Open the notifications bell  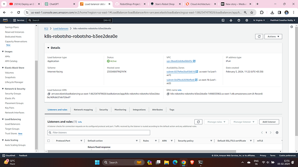point(231,20)
